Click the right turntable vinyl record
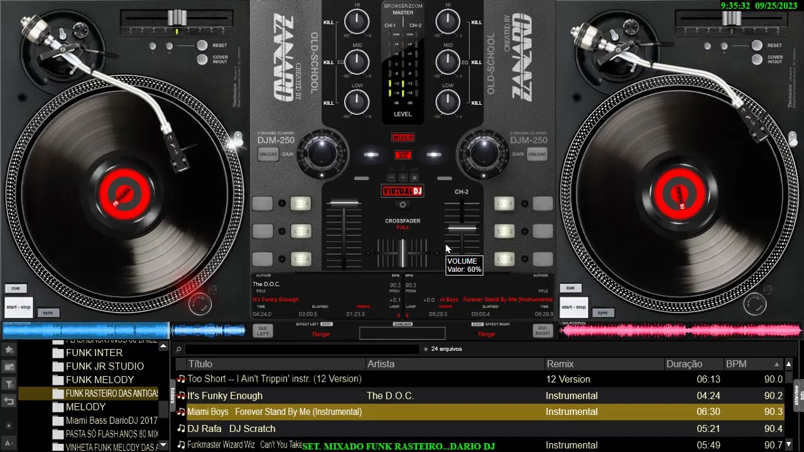804x452 pixels. 679,194
